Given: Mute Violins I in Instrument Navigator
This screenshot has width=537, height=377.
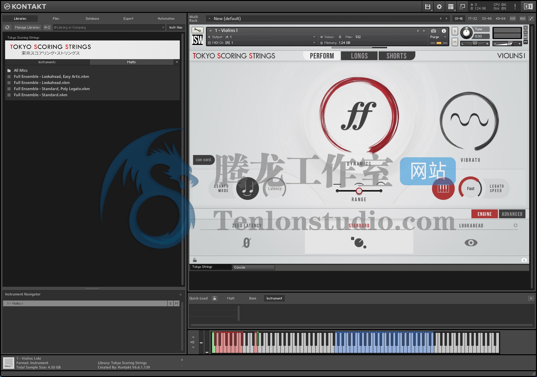Looking at the screenshot, I should tap(176, 304).
